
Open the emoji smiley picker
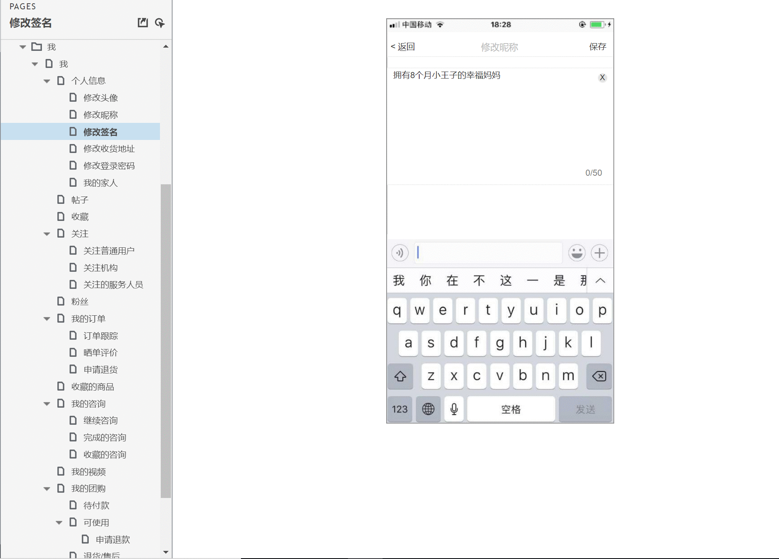click(577, 253)
